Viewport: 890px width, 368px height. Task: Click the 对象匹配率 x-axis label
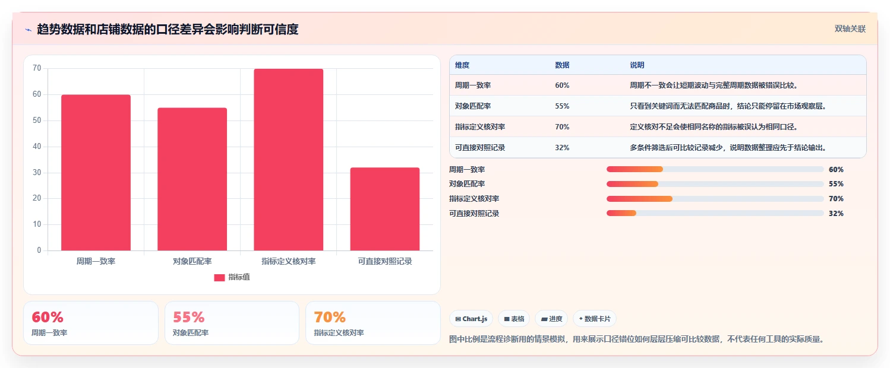point(192,261)
